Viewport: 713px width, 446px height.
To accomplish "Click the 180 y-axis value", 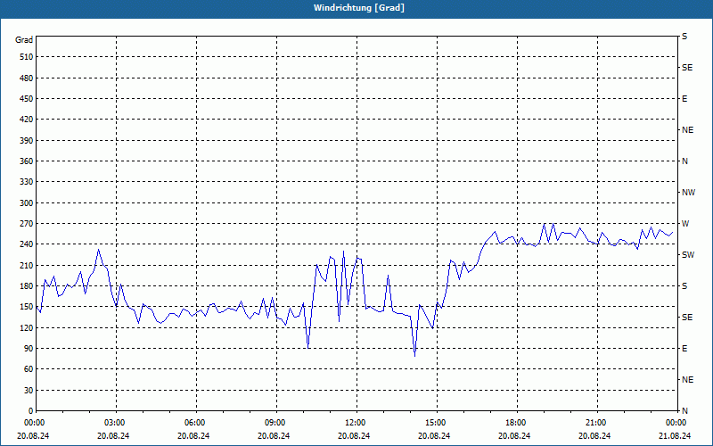I will point(27,286).
